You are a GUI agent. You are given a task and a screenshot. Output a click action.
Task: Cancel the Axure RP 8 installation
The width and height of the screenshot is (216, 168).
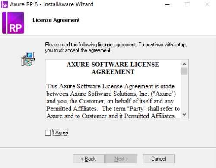(x=159, y=159)
